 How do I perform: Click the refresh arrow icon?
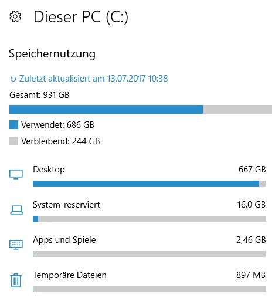pos(13,79)
